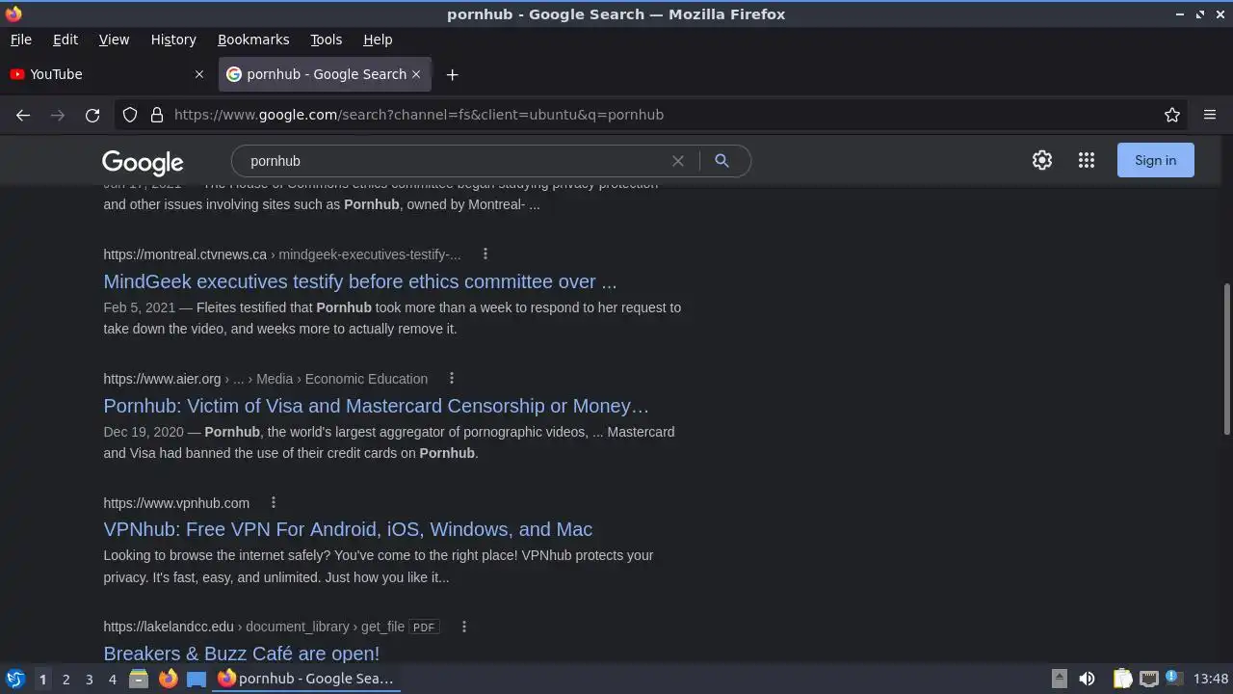Open the volume control in the tray
The image size is (1233, 694).
[x=1087, y=679]
